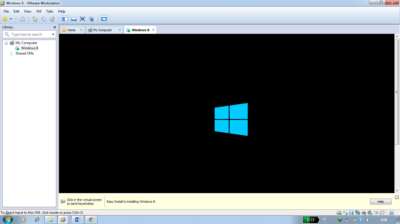Click the taskbar clock showing 9:08
Screen dimensions: 400x224
[x=384, y=220]
